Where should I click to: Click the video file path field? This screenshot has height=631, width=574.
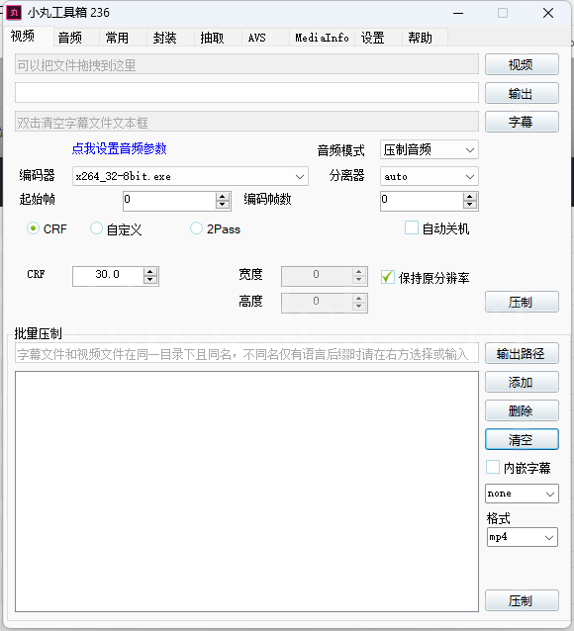[246, 64]
